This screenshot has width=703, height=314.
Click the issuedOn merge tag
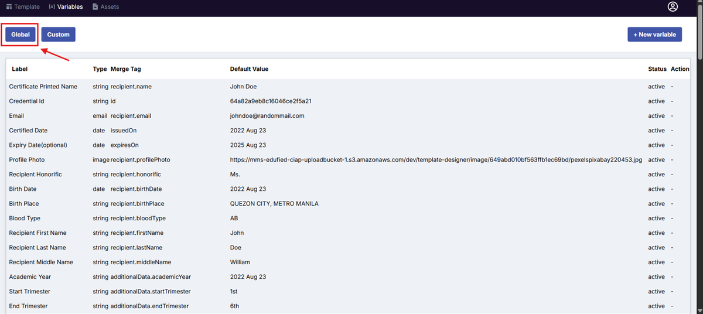click(x=124, y=131)
